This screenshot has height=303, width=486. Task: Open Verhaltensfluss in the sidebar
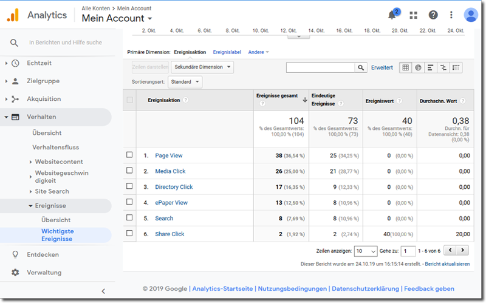[55, 148]
